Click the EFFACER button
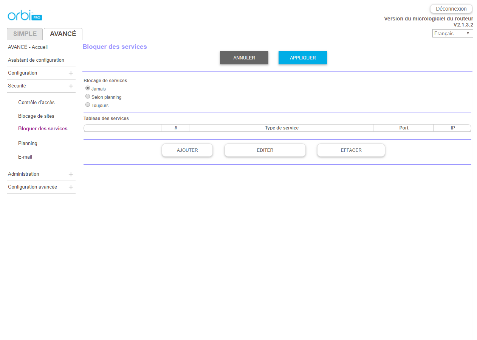Image resolution: width=477 pixels, height=340 pixels. pos(351,150)
